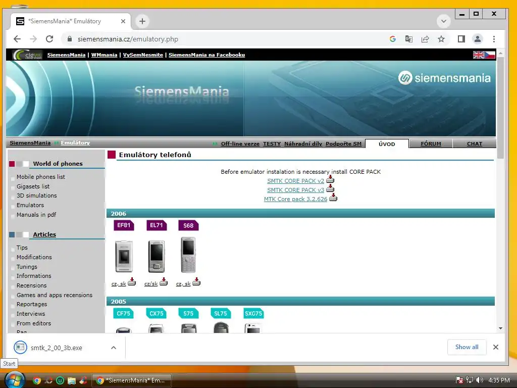
Task: Click the scrollbar down arrow of the page
Action: (500, 328)
